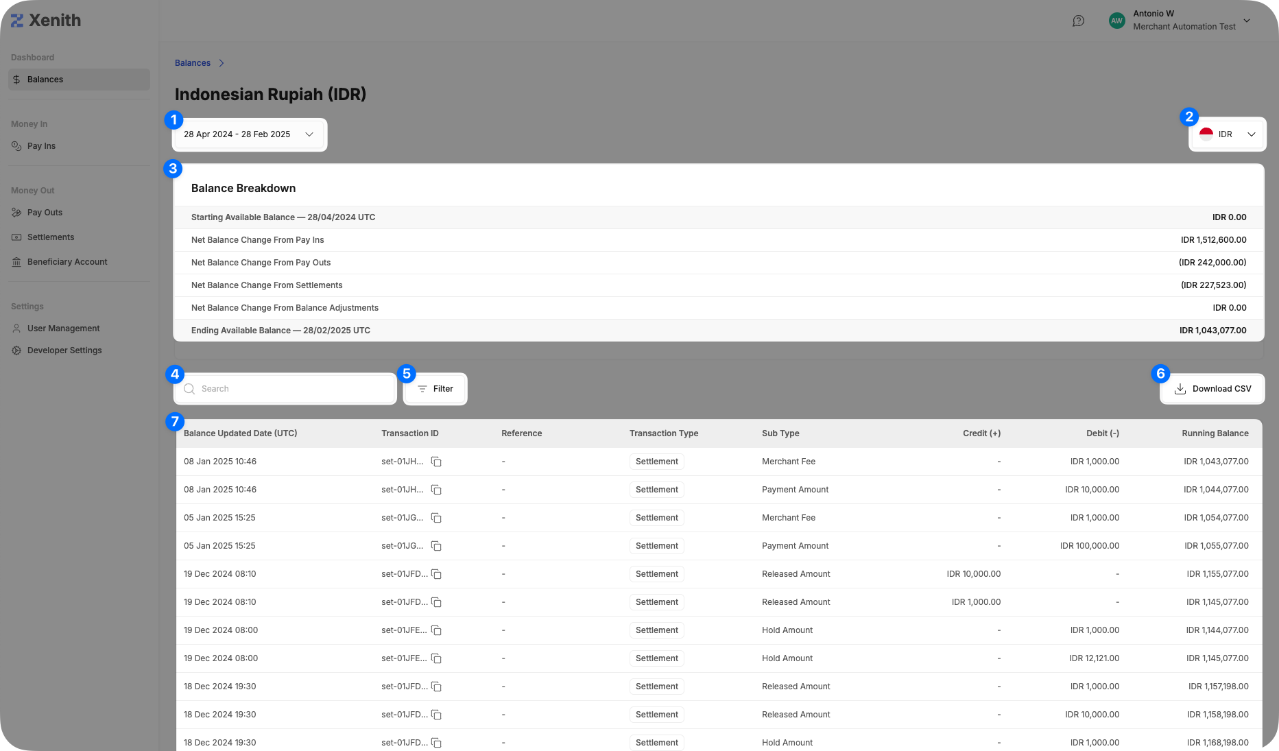Open the IDR currency selector
1279x751 pixels.
pyautogui.click(x=1228, y=134)
